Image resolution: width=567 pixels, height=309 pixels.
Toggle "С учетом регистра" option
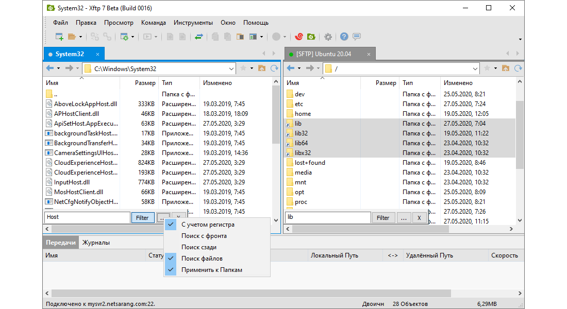217,225
